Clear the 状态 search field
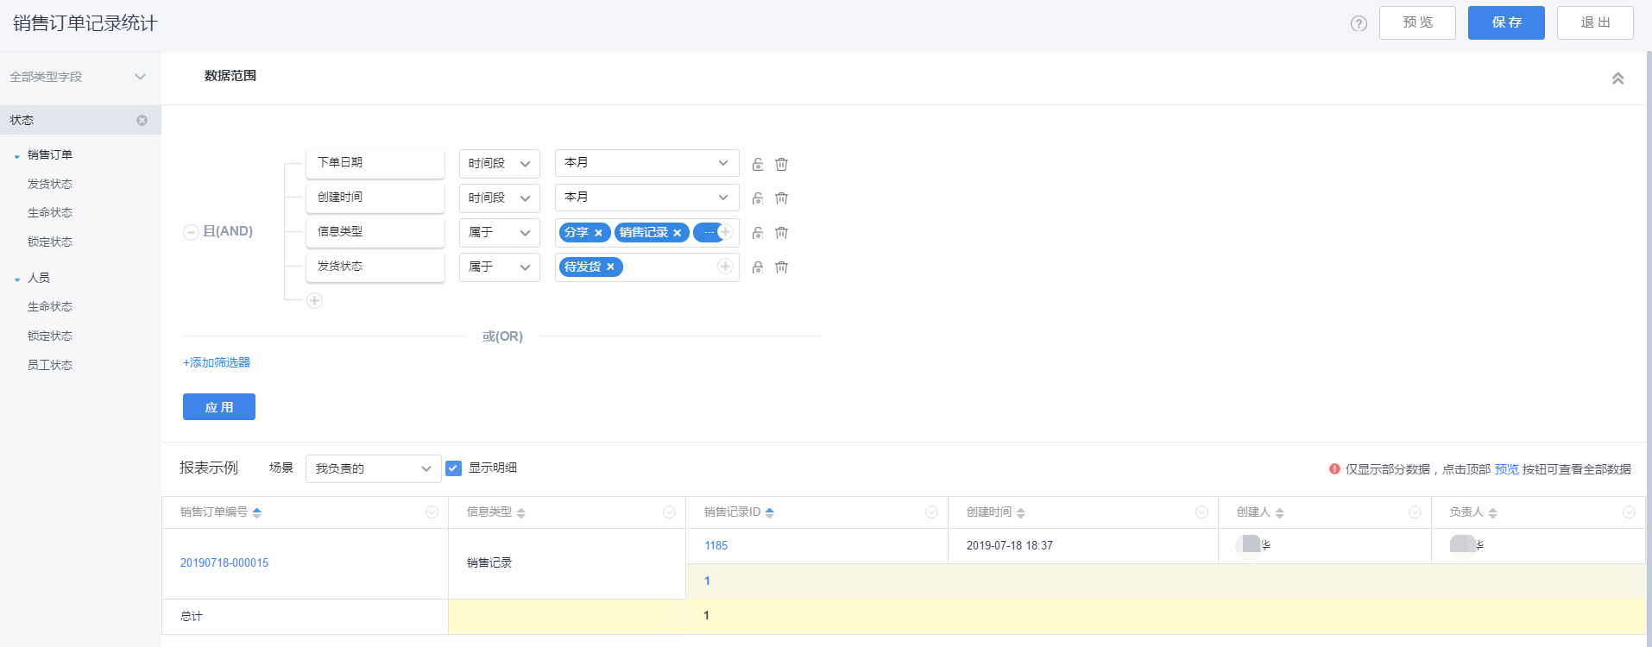1652x647 pixels. point(142,121)
